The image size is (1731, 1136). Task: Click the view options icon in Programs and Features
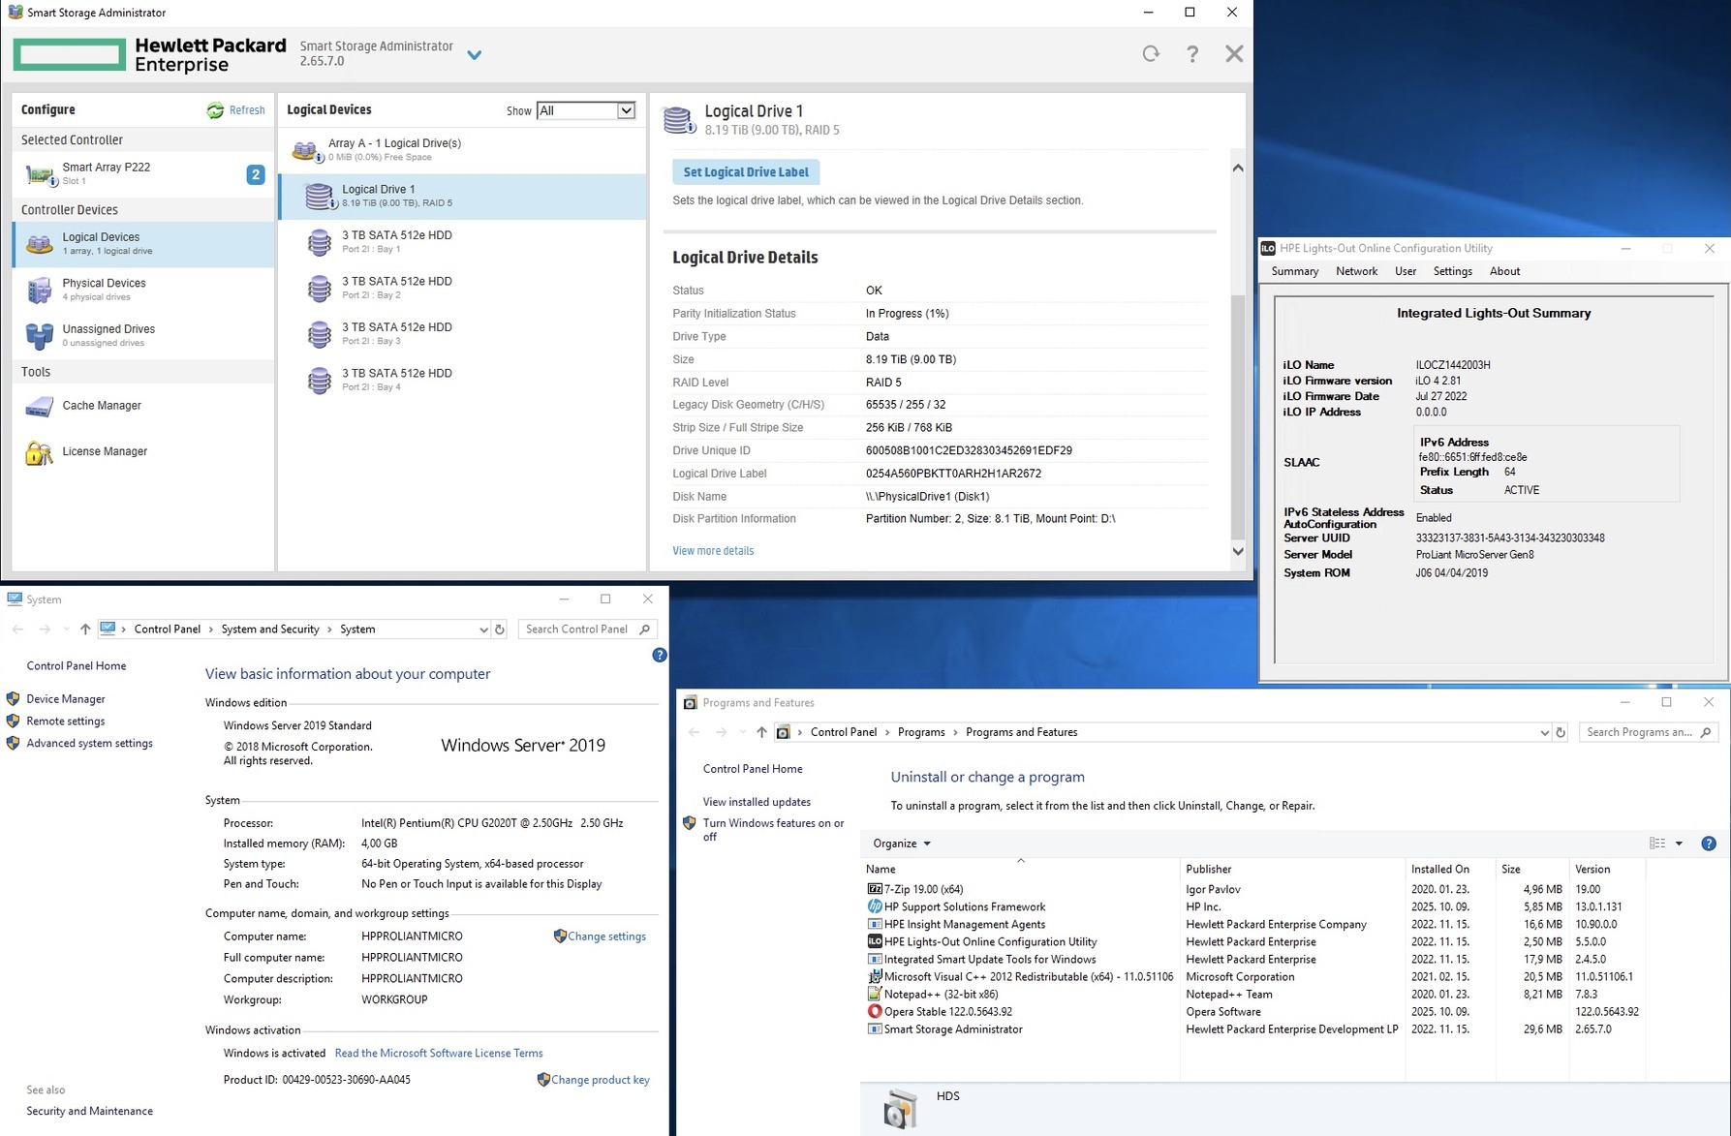[x=1657, y=844]
